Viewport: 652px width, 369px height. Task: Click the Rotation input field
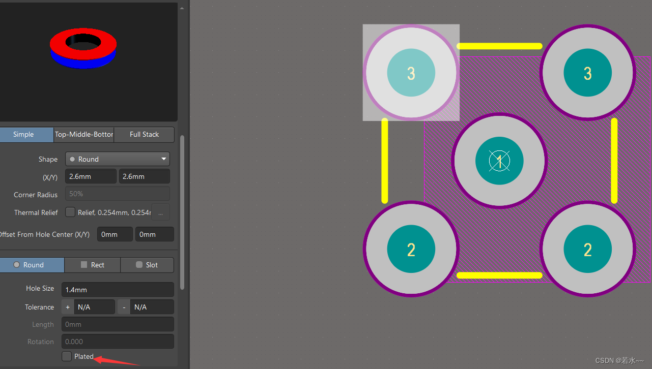pyautogui.click(x=118, y=341)
